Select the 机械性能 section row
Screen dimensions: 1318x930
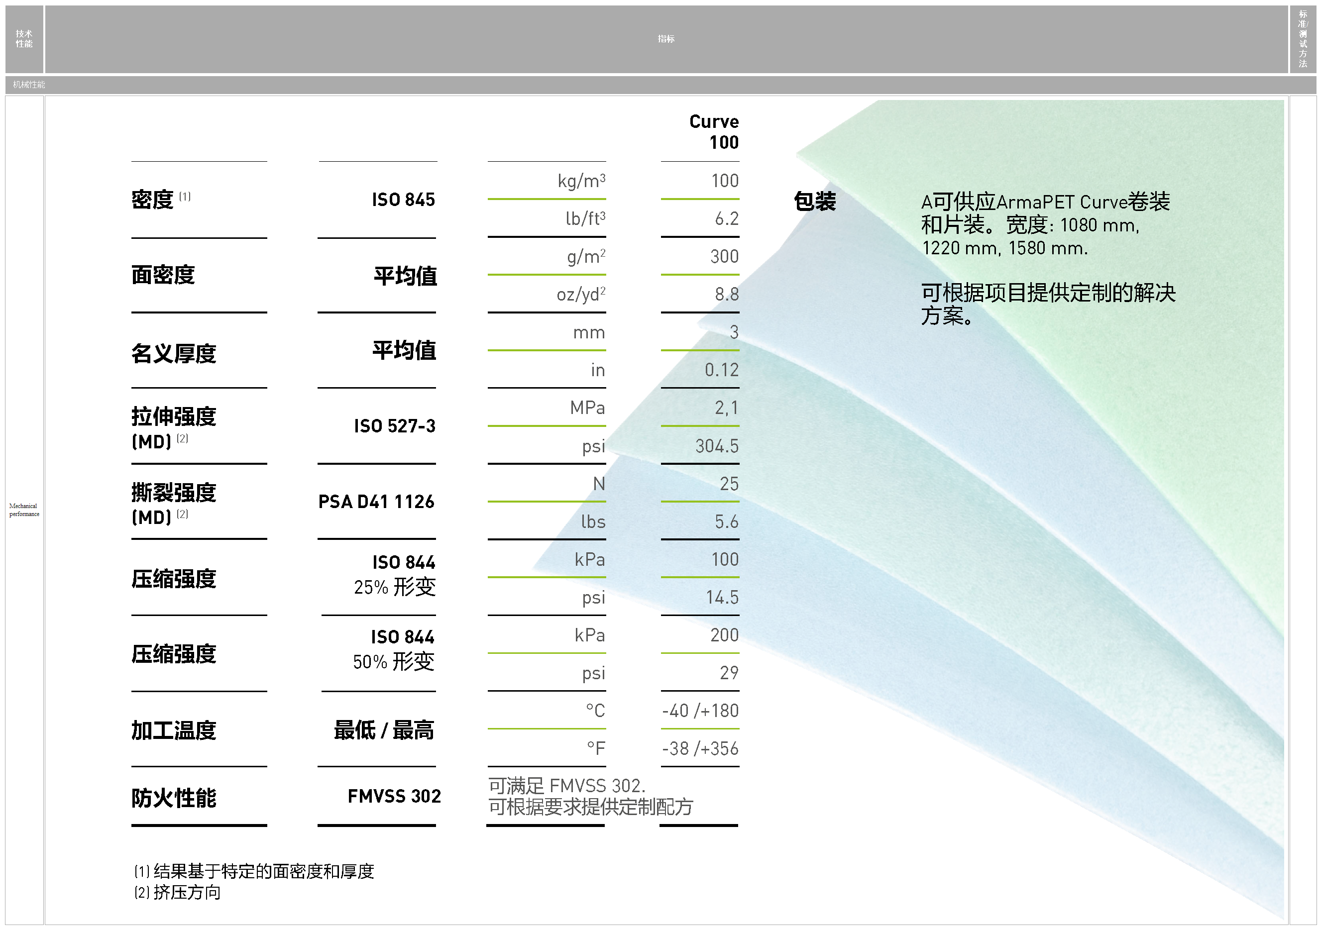[29, 84]
